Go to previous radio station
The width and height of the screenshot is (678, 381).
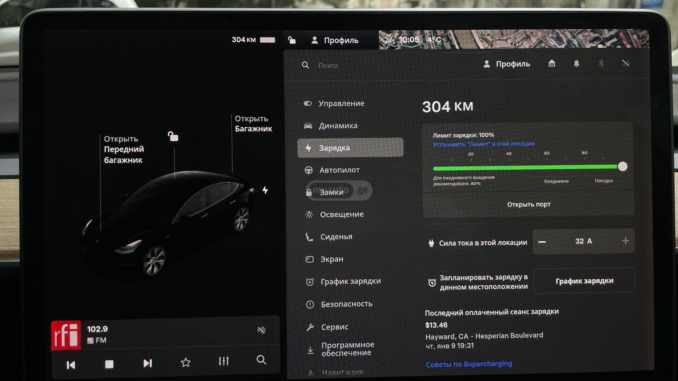click(71, 365)
